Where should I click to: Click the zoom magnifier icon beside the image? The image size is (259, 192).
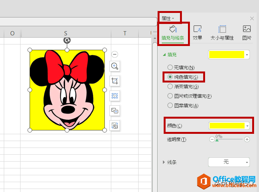coord(115,66)
